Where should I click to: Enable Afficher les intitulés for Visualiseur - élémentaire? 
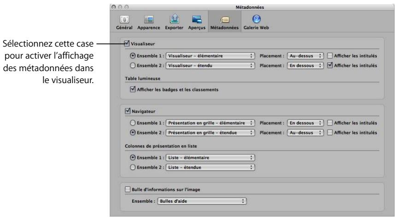point(330,56)
